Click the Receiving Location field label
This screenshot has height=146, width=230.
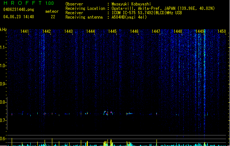click(x=85, y=8)
